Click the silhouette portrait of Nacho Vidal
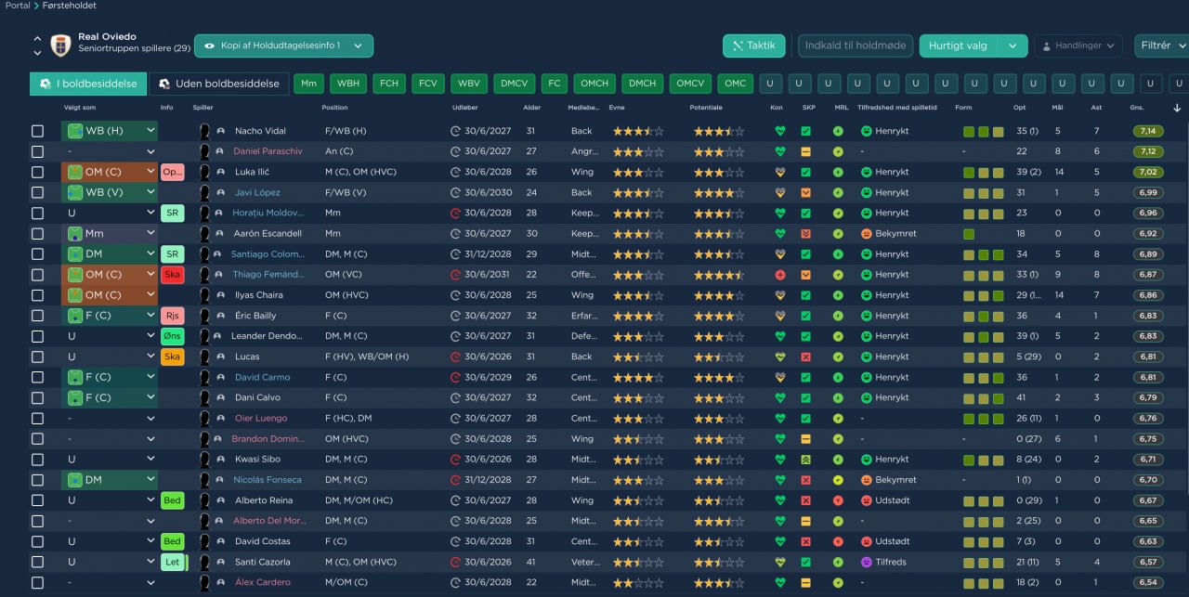This screenshot has height=597, width=1189. pyautogui.click(x=204, y=131)
